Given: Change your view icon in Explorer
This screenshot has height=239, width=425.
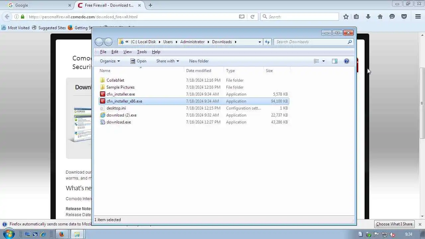Looking at the screenshot, I should pos(316,61).
